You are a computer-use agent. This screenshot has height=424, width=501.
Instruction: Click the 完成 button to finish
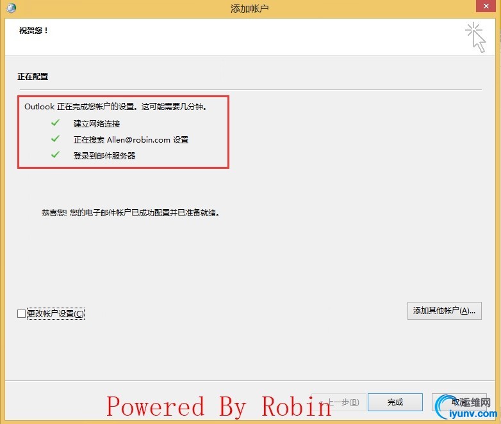395,402
